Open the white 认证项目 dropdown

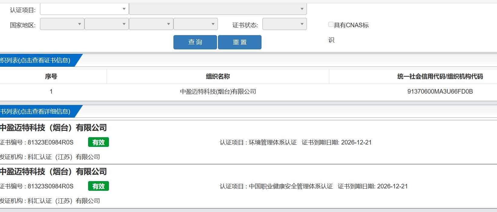click(84, 9)
